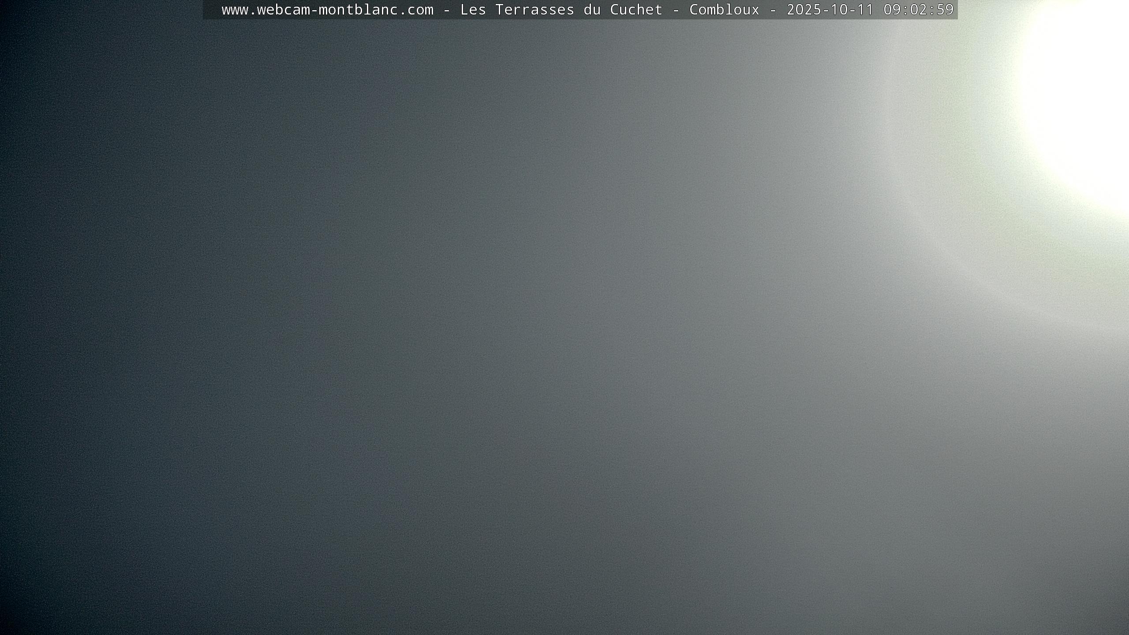
Task: Click the day "11" in the date
Action: (x=865, y=10)
